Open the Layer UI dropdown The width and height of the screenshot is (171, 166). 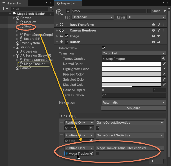point(146,17)
